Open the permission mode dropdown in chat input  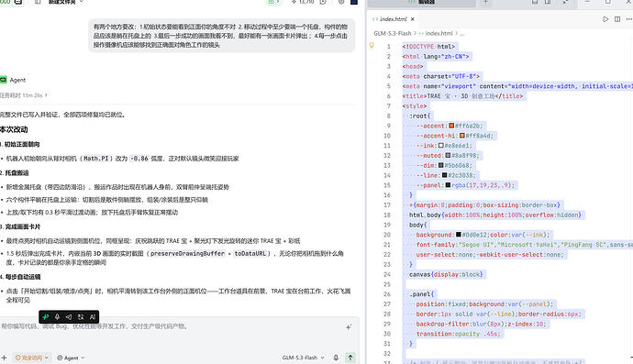point(31,358)
